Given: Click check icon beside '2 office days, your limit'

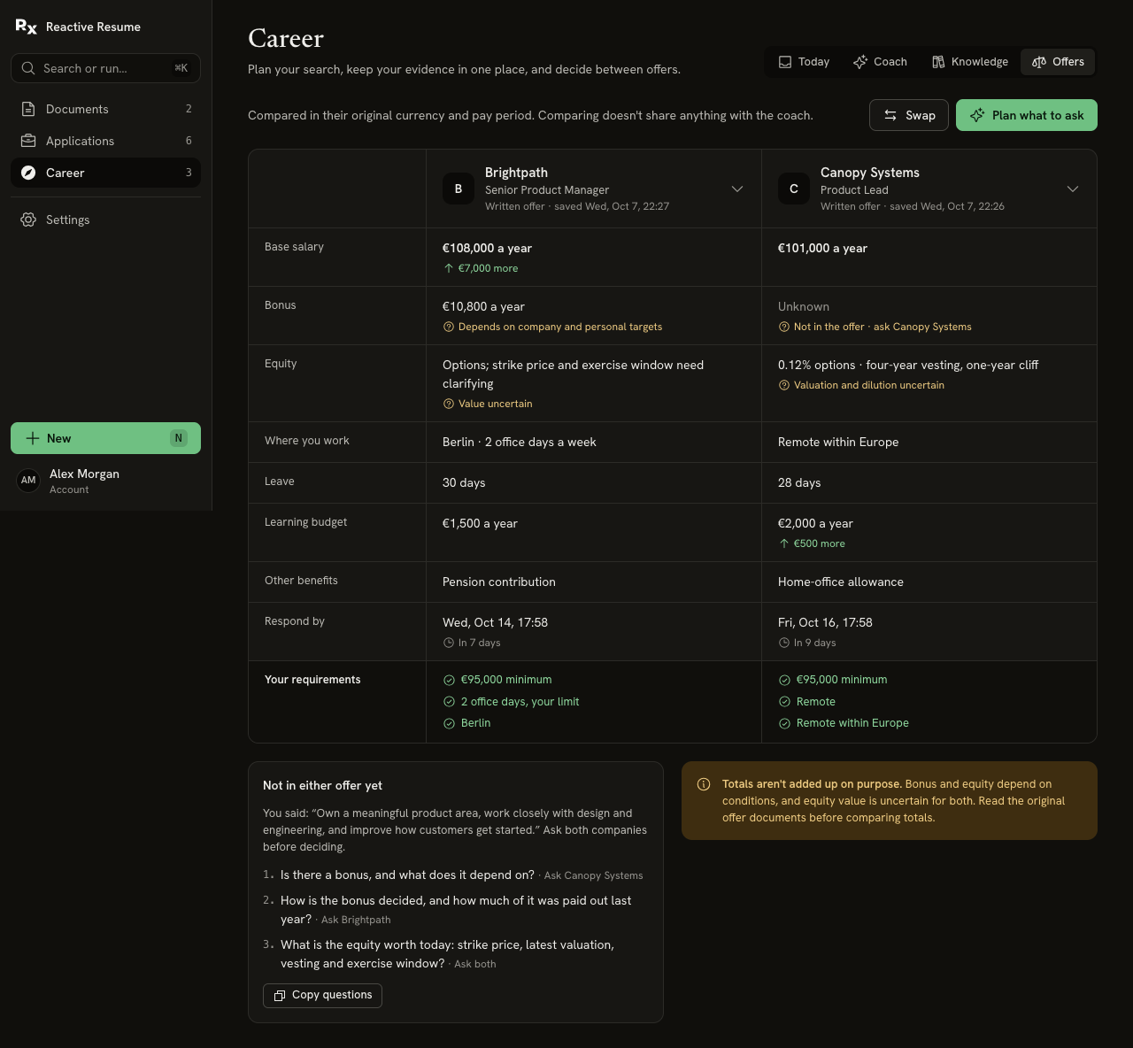Looking at the screenshot, I should click(449, 702).
